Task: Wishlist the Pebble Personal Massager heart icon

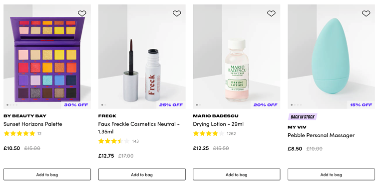Action: click(x=366, y=13)
